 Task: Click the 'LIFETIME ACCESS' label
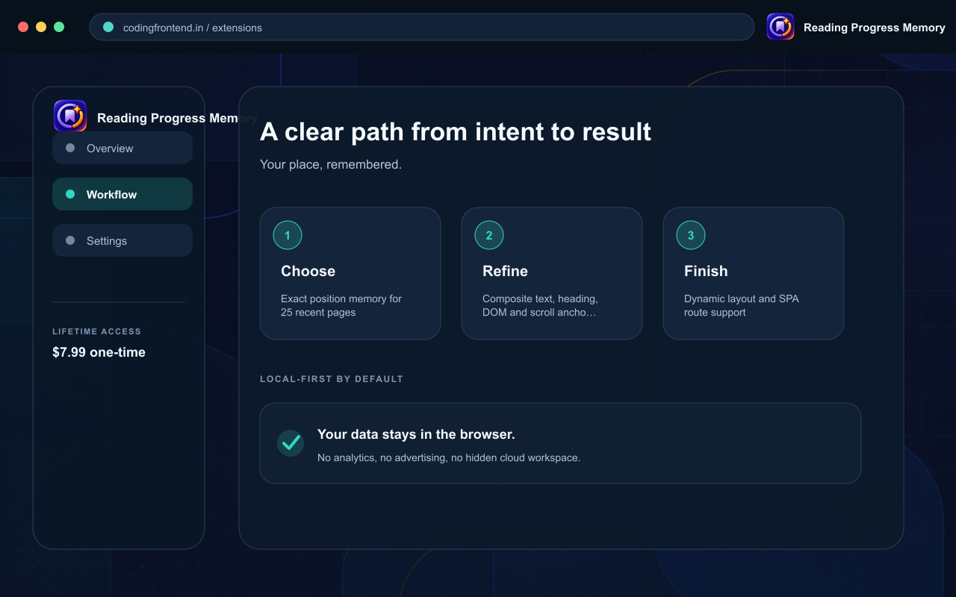coord(96,331)
